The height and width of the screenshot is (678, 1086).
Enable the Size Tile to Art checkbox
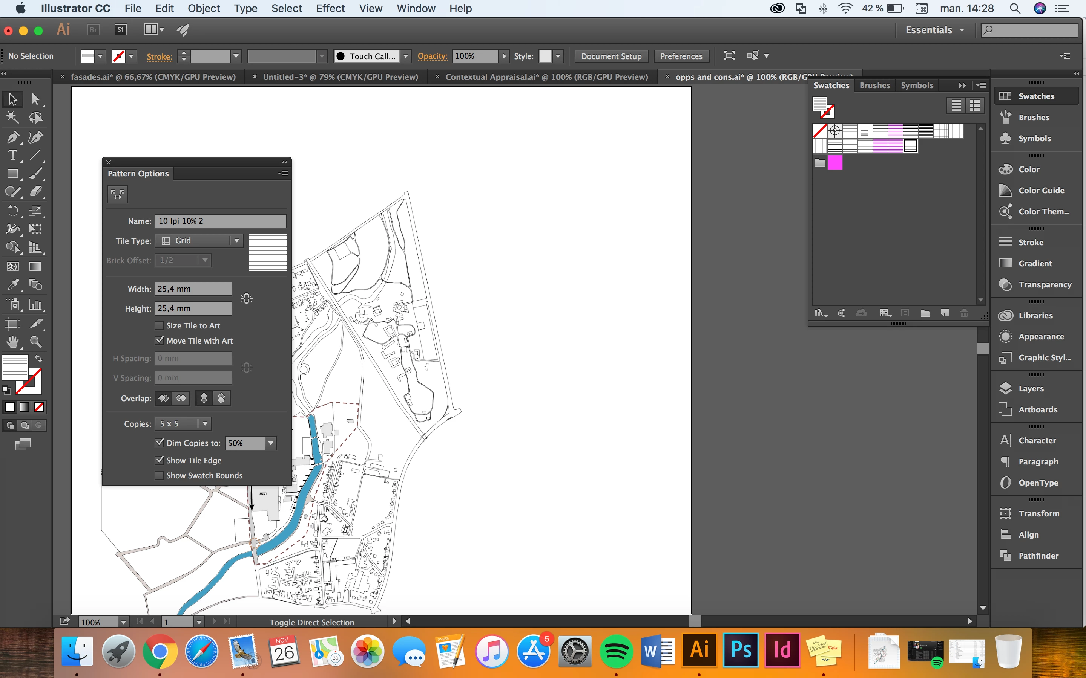pos(159,325)
